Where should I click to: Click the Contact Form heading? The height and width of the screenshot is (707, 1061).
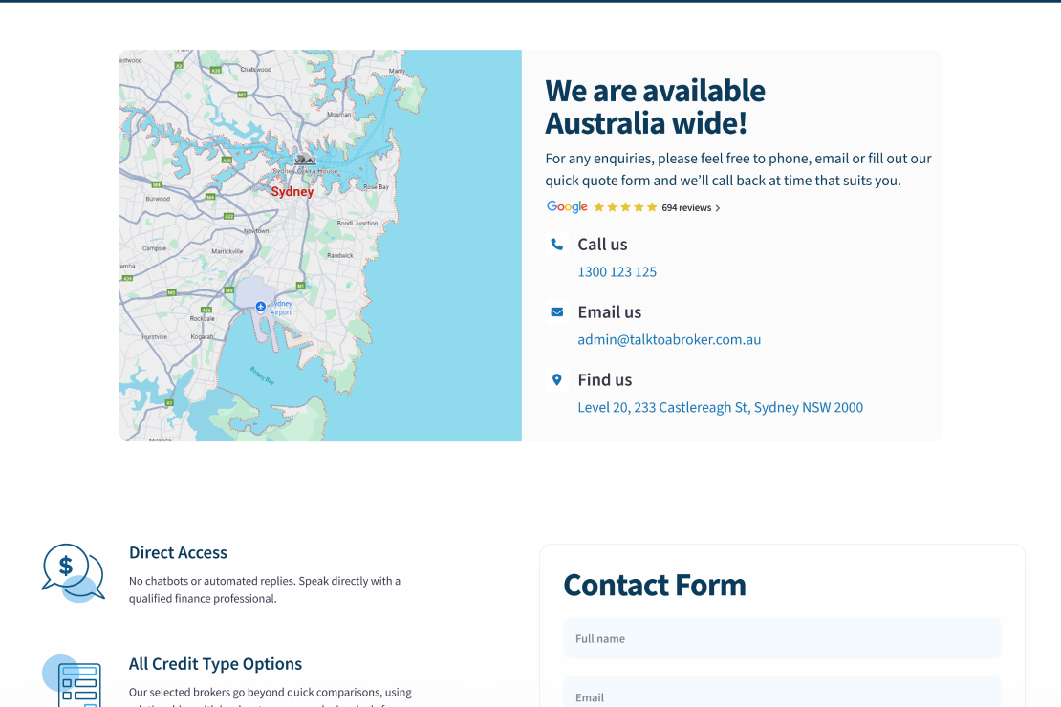(655, 586)
